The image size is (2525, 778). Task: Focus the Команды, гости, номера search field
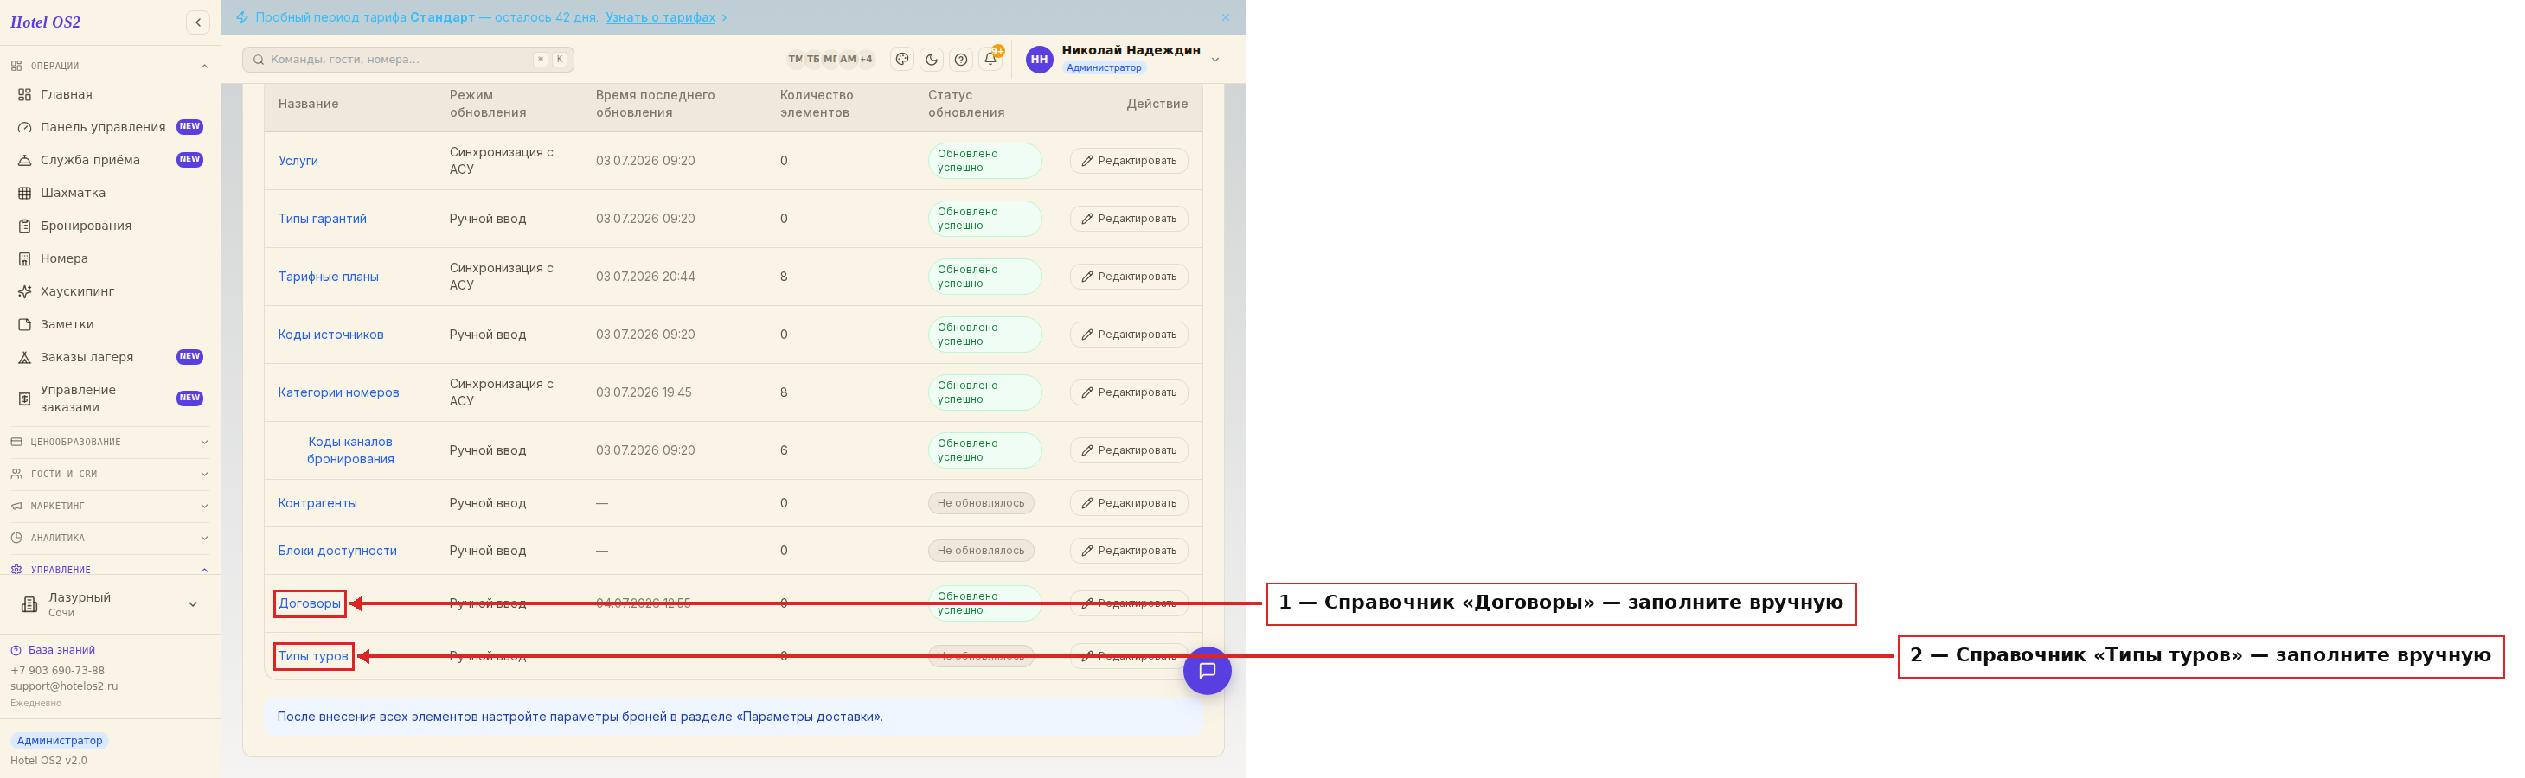407,60
